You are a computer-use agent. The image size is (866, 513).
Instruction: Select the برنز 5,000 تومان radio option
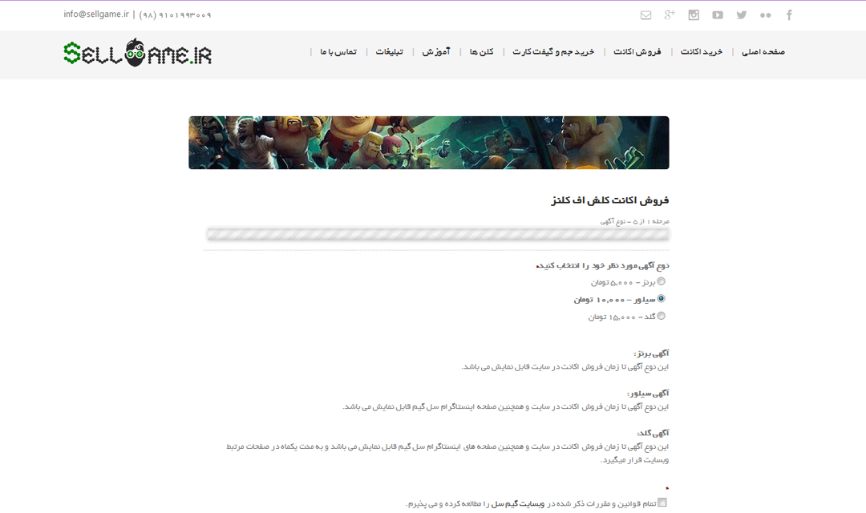(661, 281)
